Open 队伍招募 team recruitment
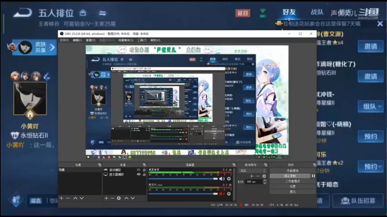 pyautogui.click(x=358, y=201)
